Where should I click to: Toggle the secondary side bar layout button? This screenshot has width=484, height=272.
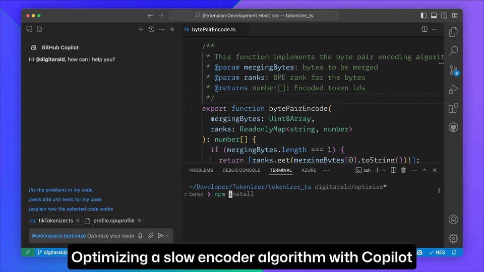[x=444, y=16]
